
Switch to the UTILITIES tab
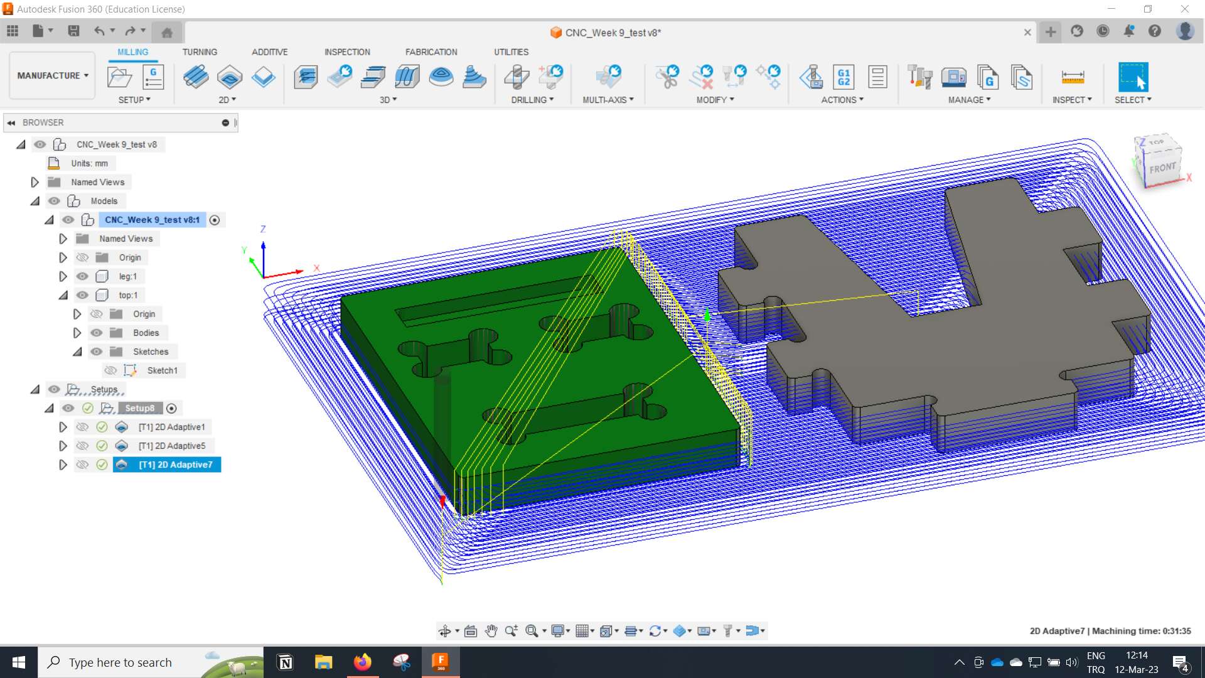(511, 52)
